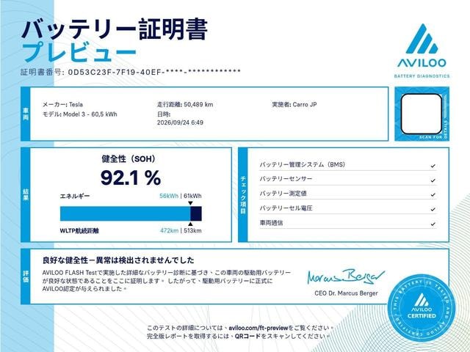
Task: Click the 車両 vertical section tab
Action: click(x=26, y=114)
